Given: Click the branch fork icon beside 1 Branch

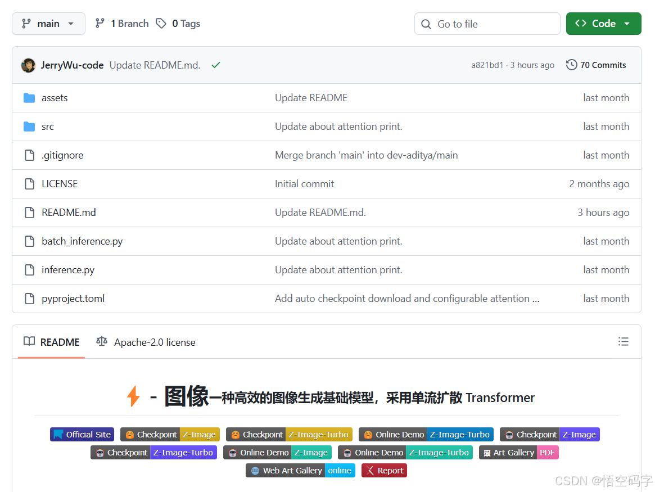Looking at the screenshot, I should pyautogui.click(x=100, y=24).
